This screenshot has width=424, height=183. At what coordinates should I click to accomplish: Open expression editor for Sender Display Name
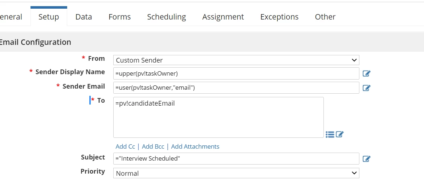click(x=366, y=73)
